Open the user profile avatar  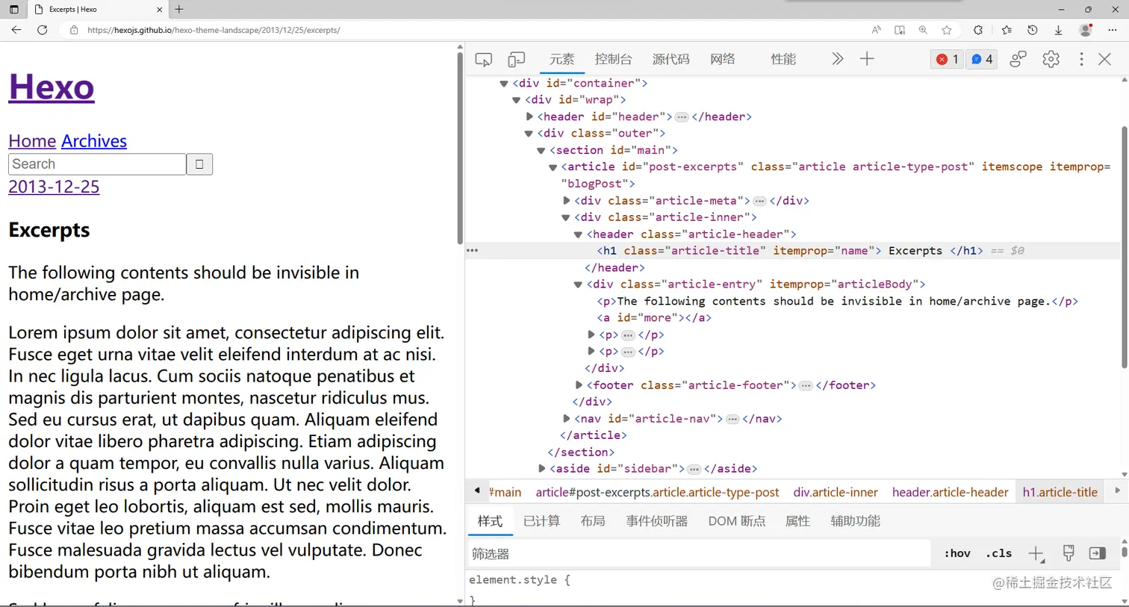1086,30
